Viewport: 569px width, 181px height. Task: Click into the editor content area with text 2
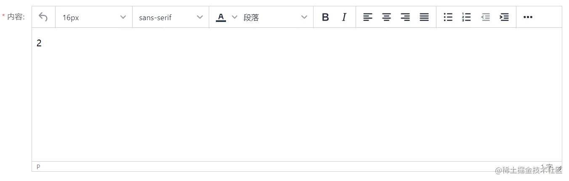click(297, 94)
